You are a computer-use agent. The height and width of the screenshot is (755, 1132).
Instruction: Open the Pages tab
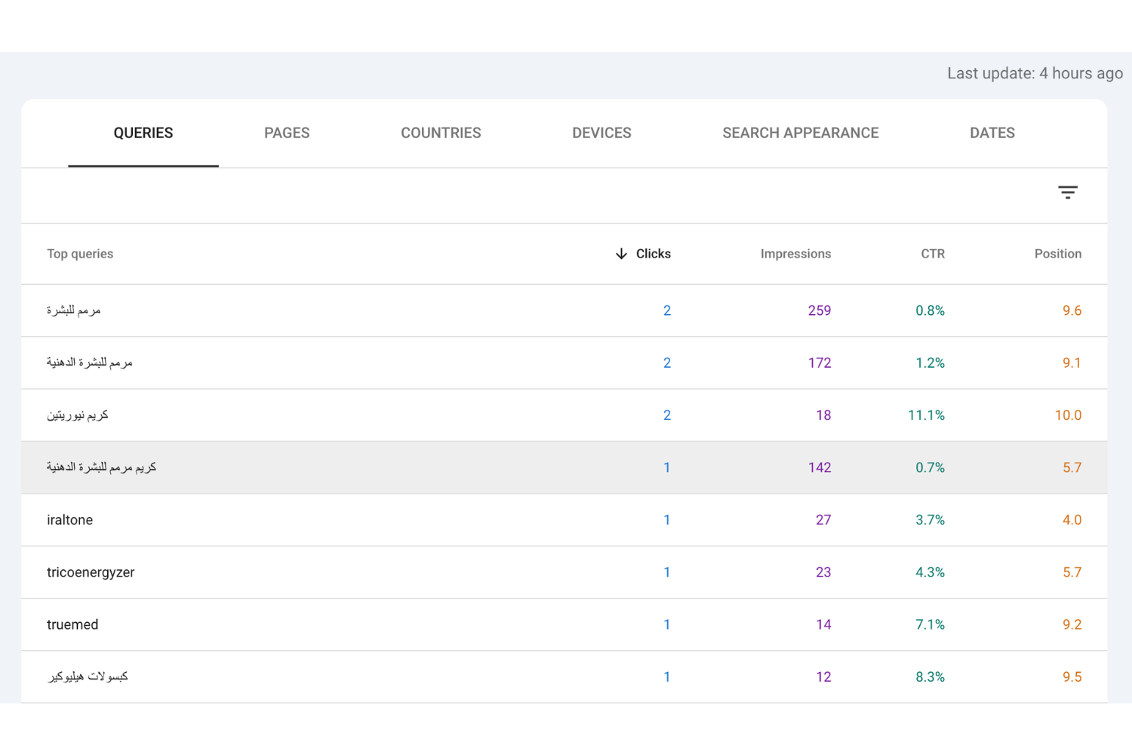[x=287, y=133]
